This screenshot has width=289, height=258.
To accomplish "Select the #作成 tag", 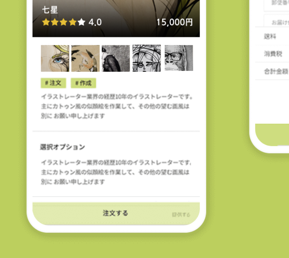I will pos(83,83).
